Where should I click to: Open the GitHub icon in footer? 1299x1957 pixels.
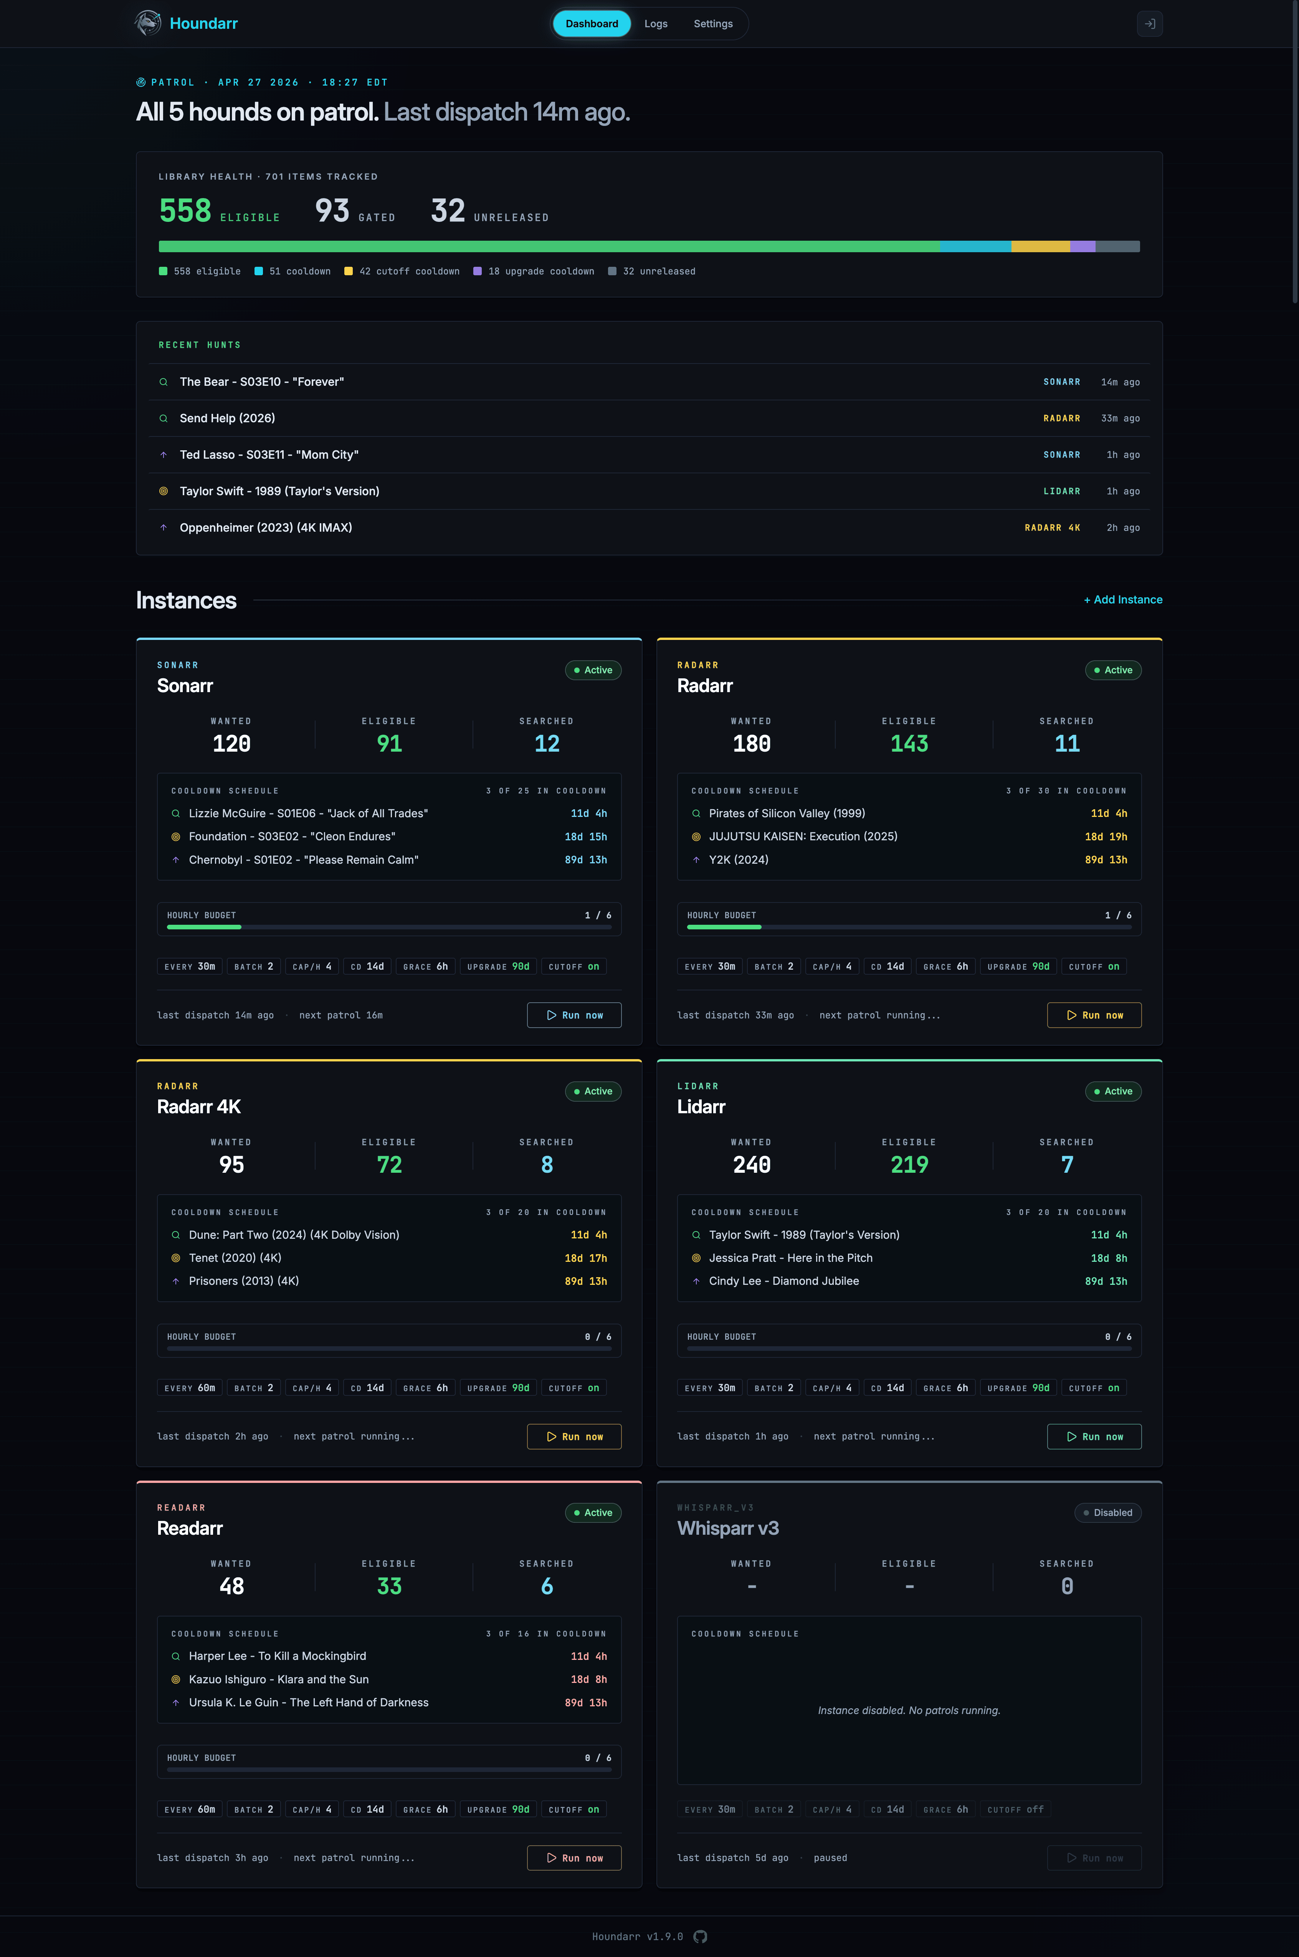click(x=700, y=1936)
